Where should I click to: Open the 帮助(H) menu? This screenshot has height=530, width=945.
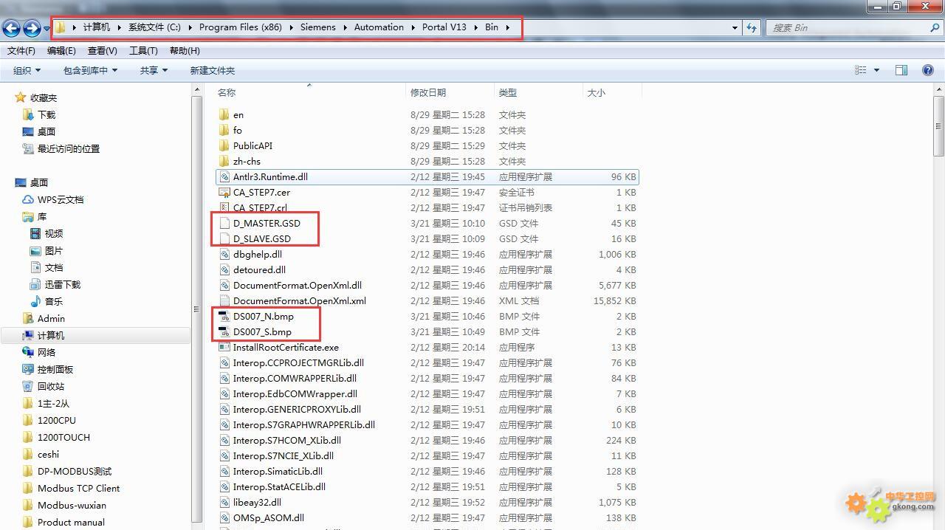click(185, 51)
